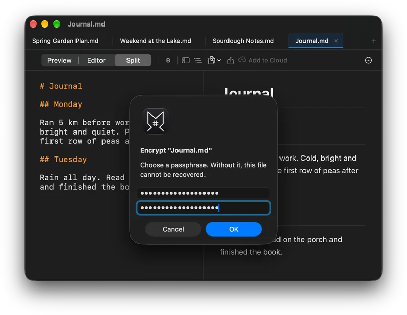Click the '## Tuesday' heading in editor
The image size is (407, 315).
coord(63,160)
